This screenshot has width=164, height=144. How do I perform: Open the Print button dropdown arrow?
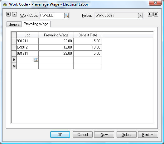152,134
